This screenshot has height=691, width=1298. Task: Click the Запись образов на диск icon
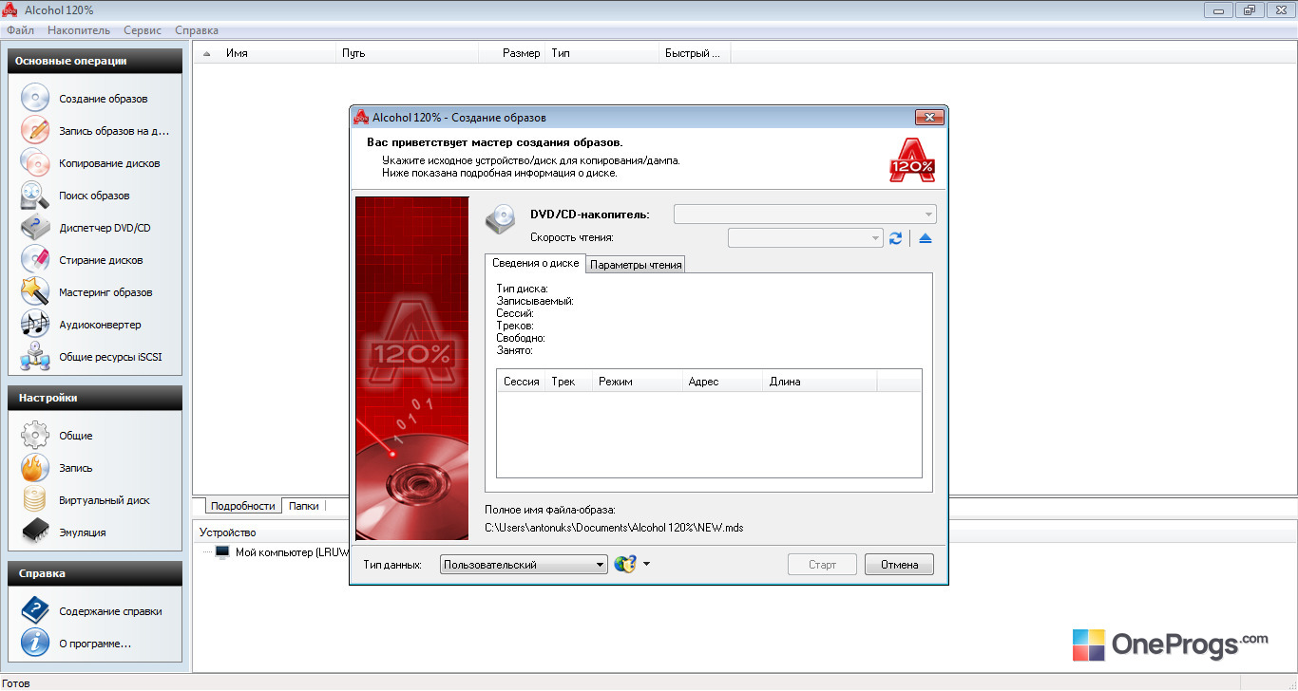coord(35,131)
